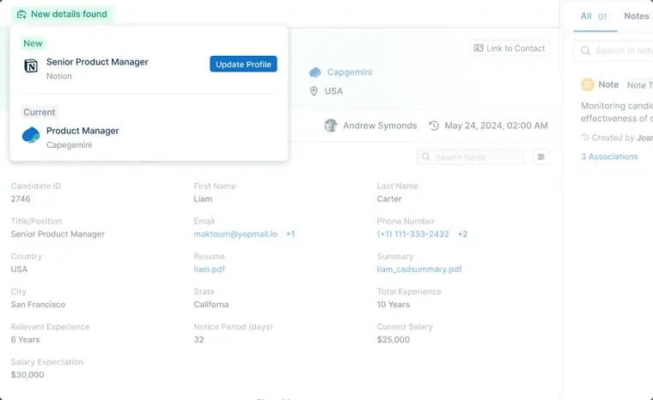
Task: Select the Product Manager current title
Action: [x=82, y=131]
